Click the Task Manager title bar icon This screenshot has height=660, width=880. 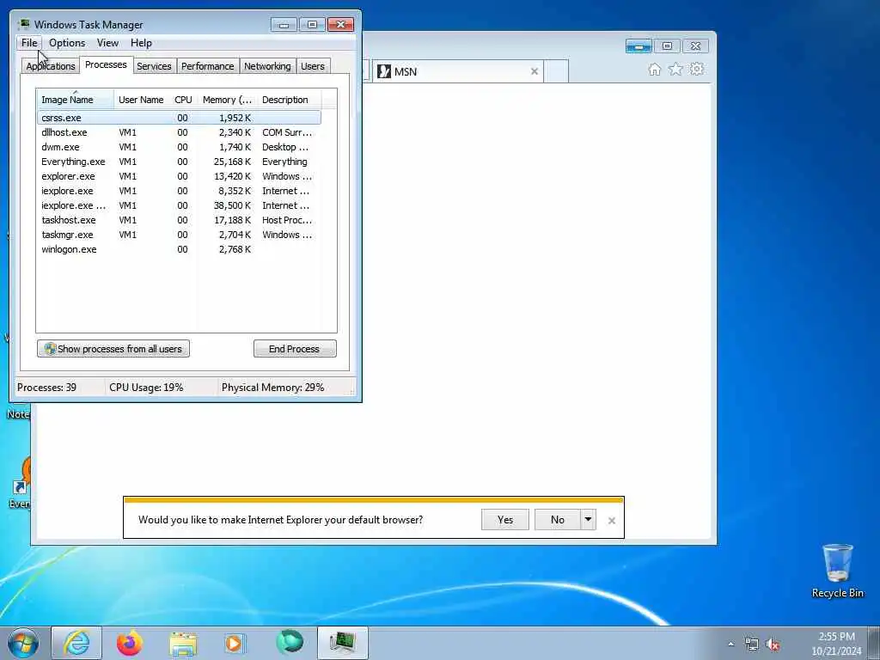[23, 25]
